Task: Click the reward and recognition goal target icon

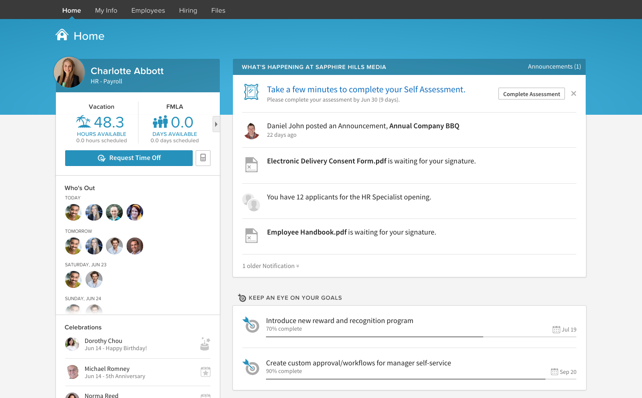Action: [251, 325]
